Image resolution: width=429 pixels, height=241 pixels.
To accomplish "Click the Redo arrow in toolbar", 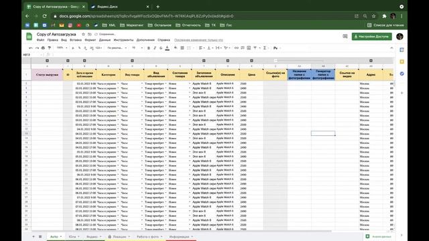I will click(x=37, y=48).
